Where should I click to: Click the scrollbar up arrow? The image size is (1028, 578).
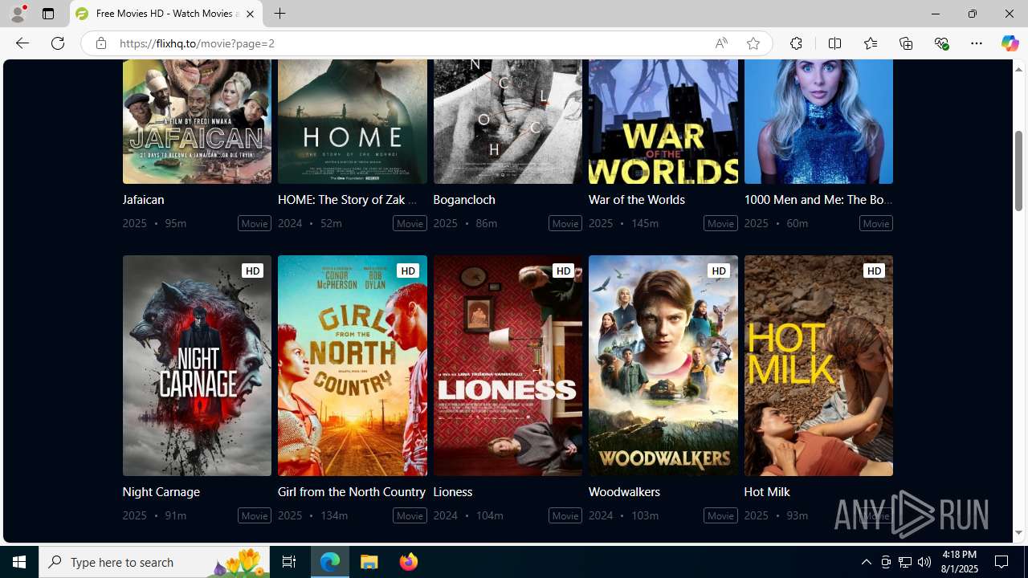pyautogui.click(x=1018, y=69)
